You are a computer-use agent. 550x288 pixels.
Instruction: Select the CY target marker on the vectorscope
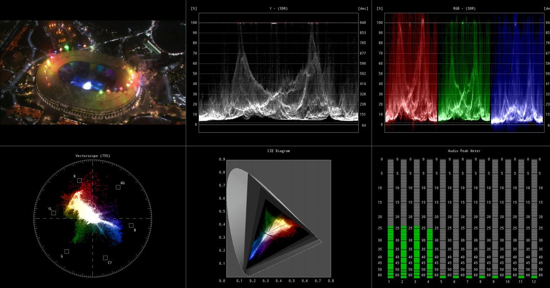pos(106,257)
